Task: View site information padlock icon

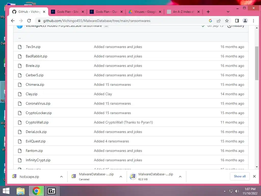Action: click(x=39, y=21)
